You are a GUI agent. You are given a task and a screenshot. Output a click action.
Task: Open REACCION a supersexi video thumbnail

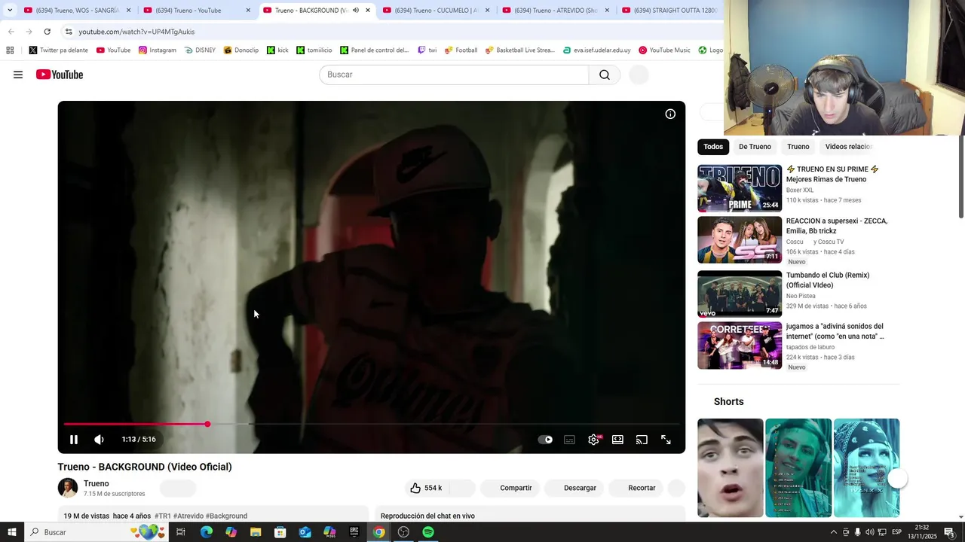(740, 240)
